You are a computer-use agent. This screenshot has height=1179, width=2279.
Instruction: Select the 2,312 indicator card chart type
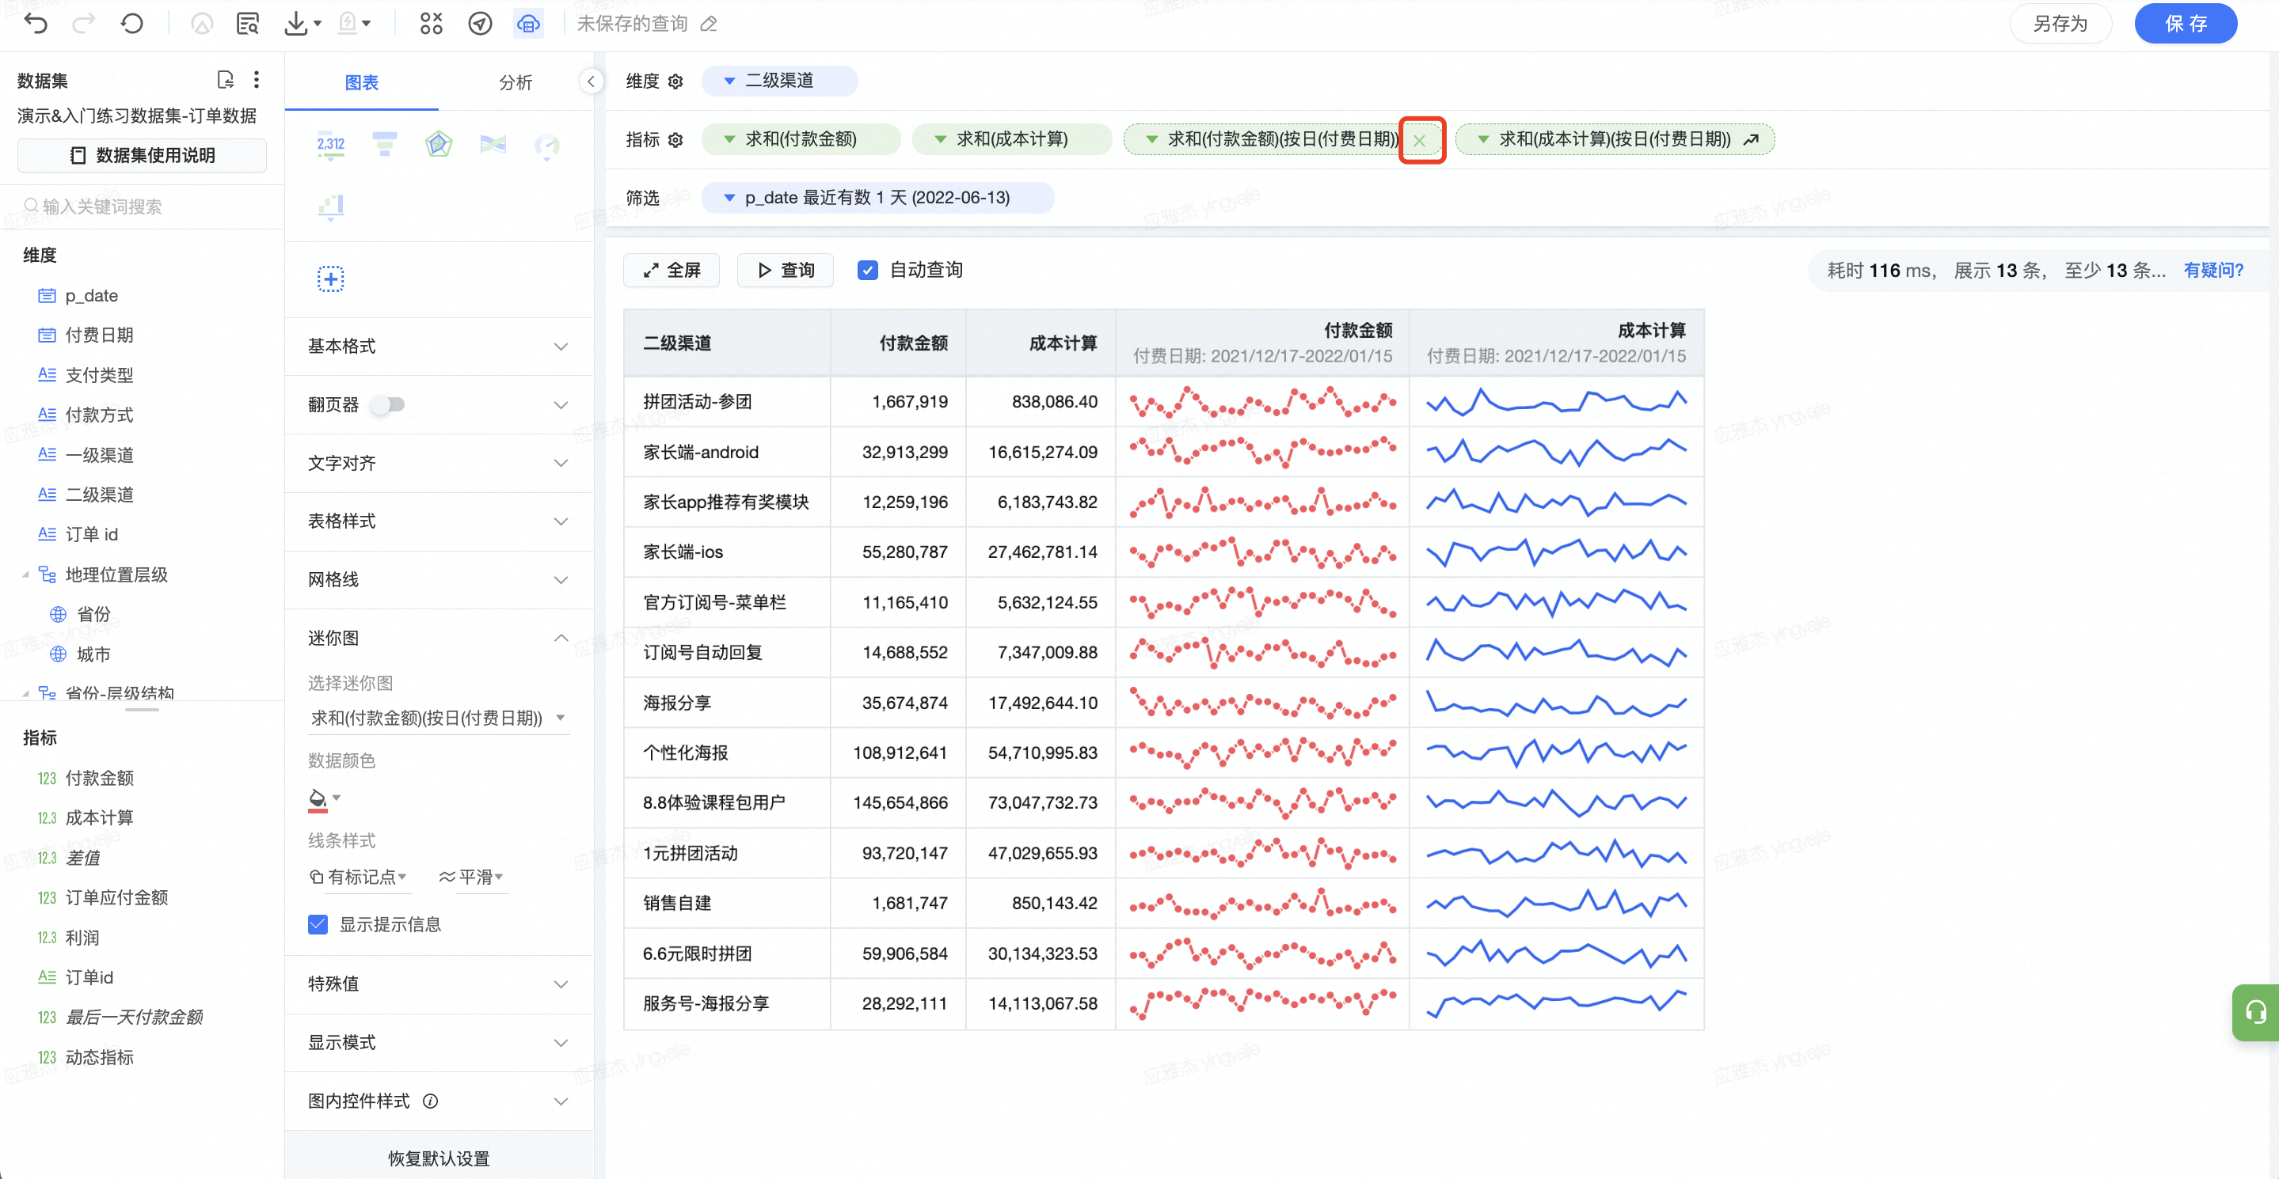[331, 145]
